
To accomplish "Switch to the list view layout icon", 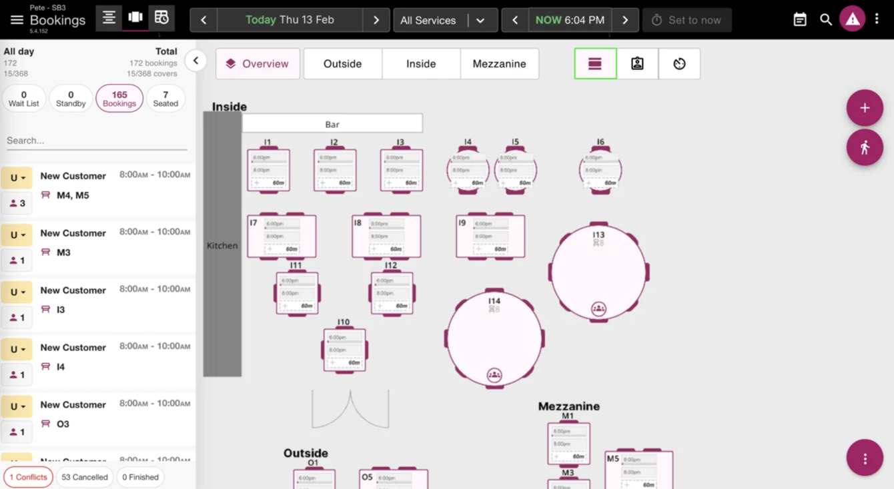I will click(109, 18).
